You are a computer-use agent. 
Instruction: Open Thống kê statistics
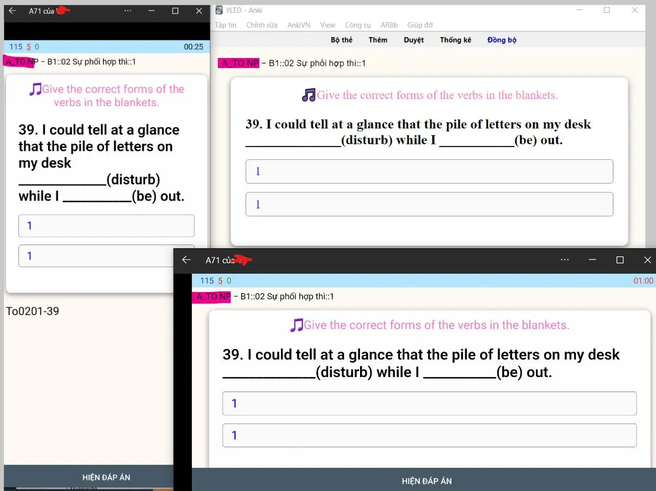[x=455, y=40]
